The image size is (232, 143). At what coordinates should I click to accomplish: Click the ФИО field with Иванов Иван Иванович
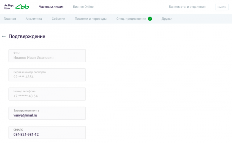click(47, 56)
